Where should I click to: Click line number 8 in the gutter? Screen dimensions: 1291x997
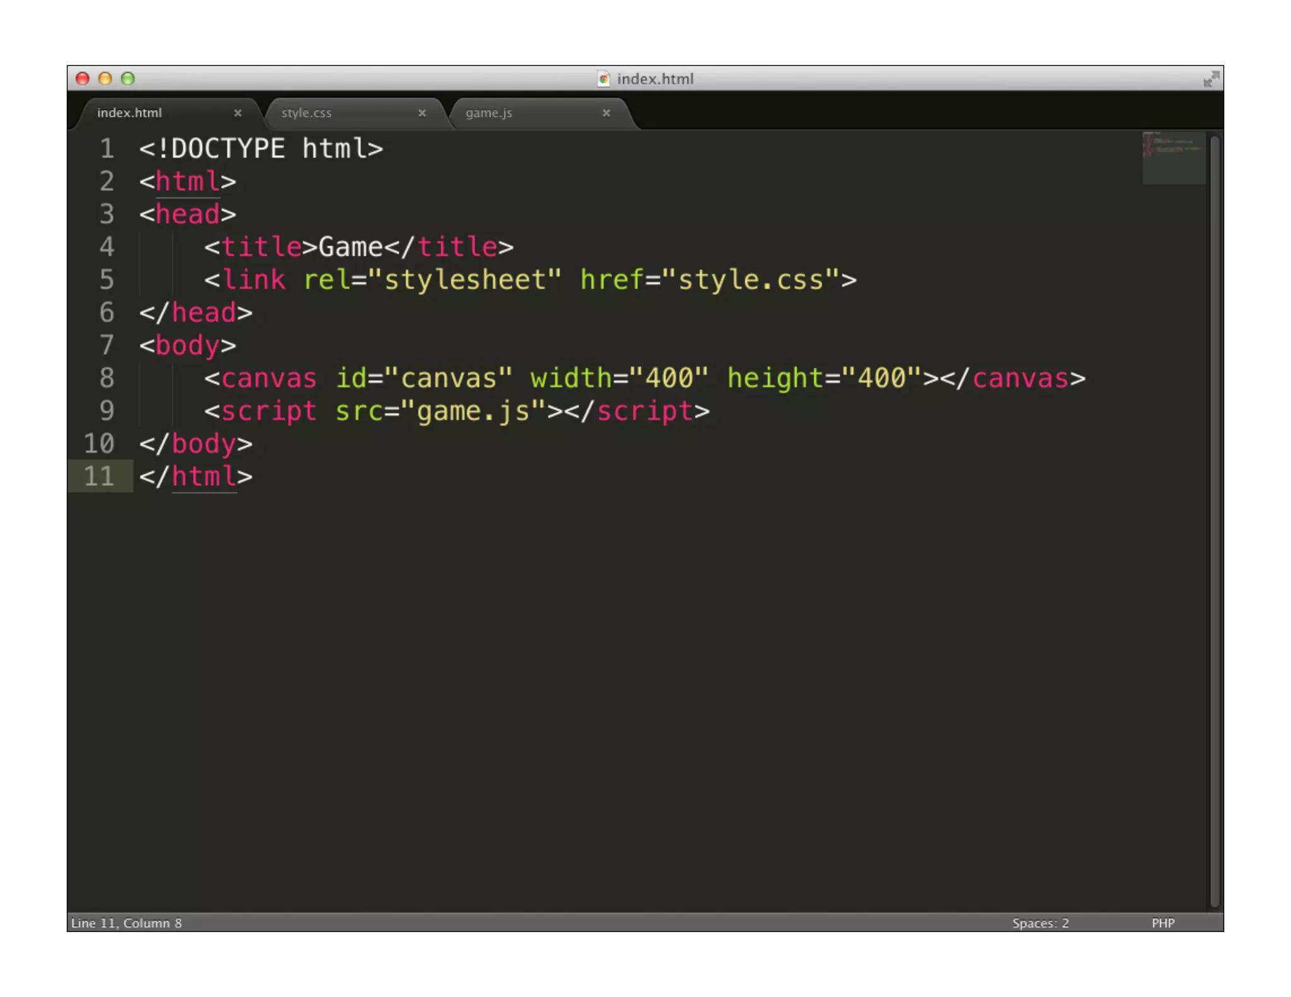pos(107,378)
